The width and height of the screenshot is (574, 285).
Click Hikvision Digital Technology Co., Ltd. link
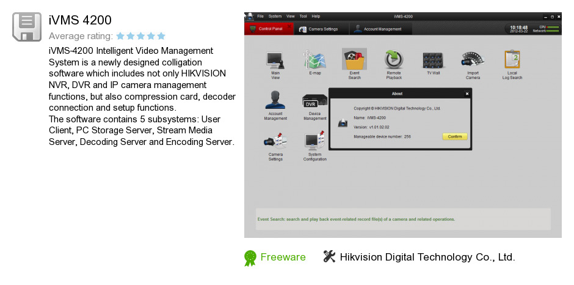click(427, 257)
